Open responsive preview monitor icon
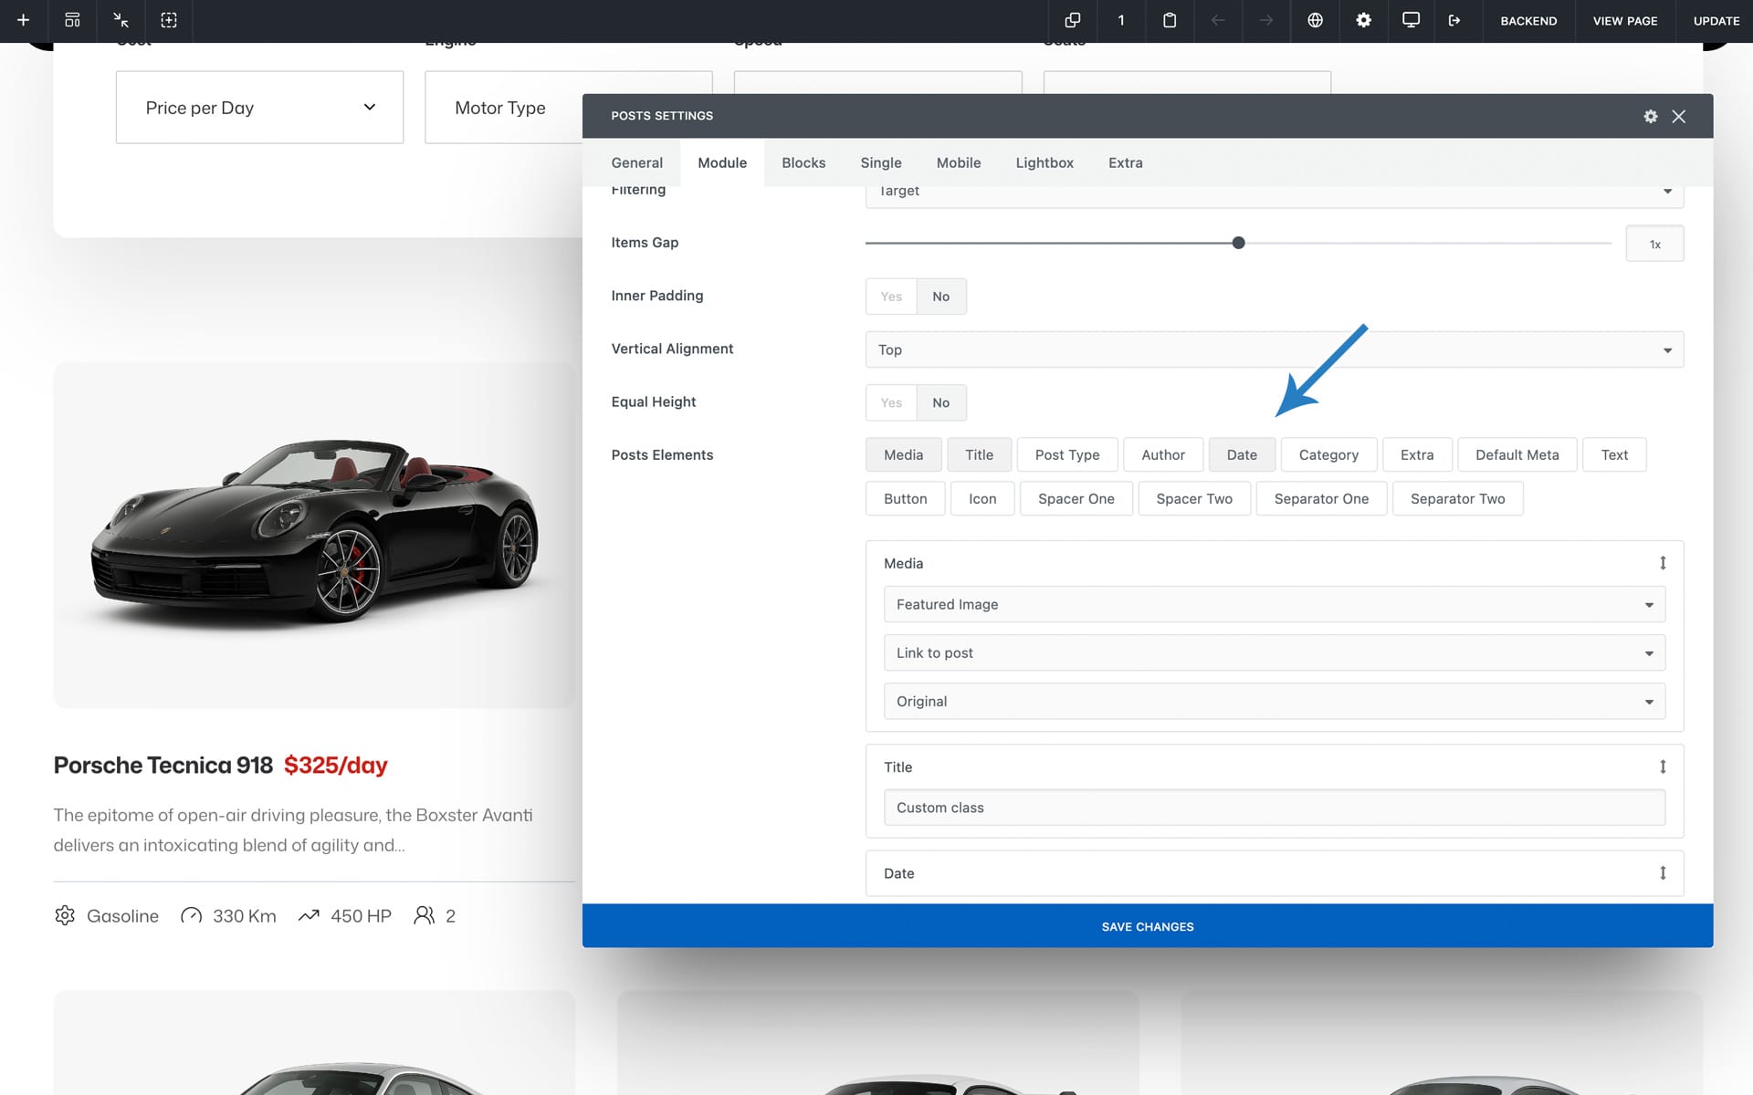Viewport: 1753px width, 1095px height. click(x=1411, y=20)
